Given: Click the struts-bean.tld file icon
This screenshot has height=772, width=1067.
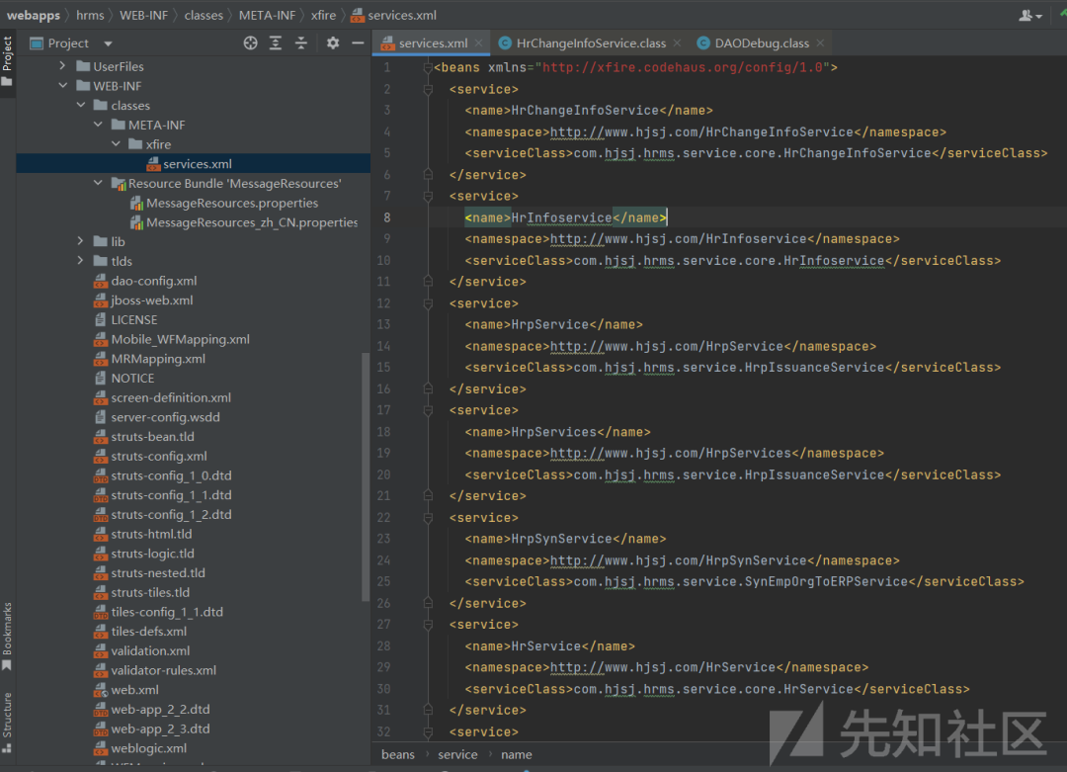Looking at the screenshot, I should pos(101,436).
